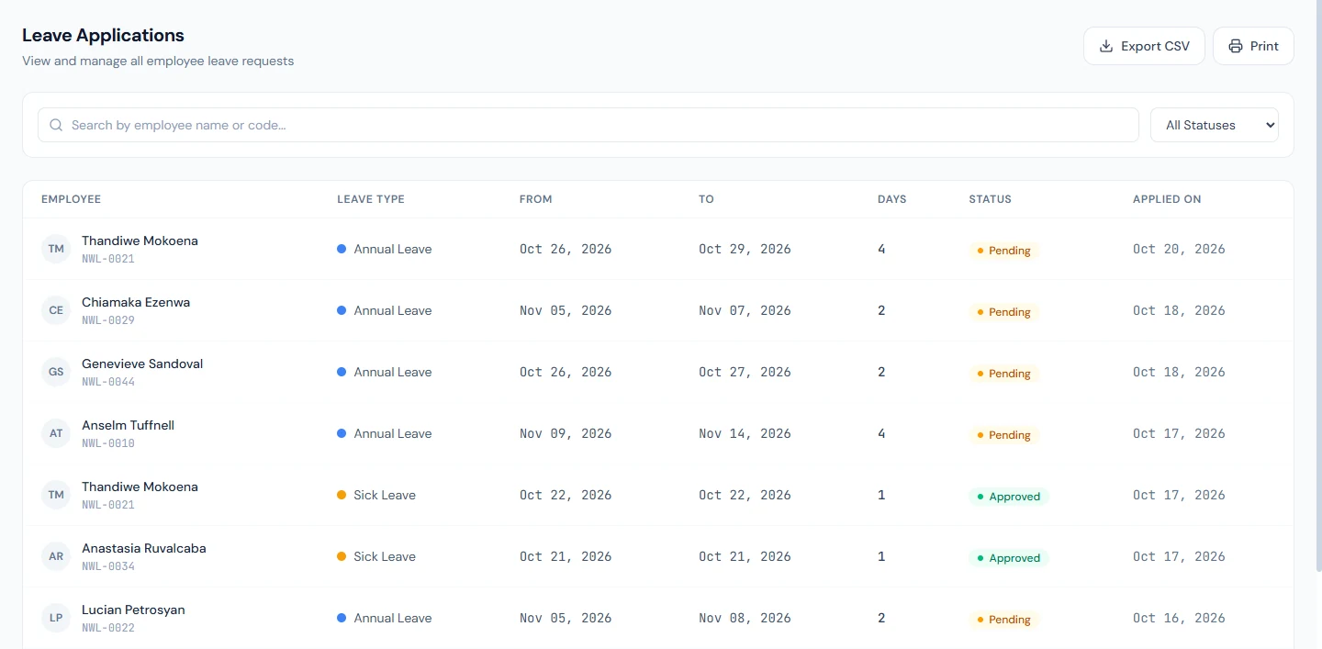Click the AT avatar for Anselm Tuffnell
The width and height of the screenshot is (1322, 649).
56,433
